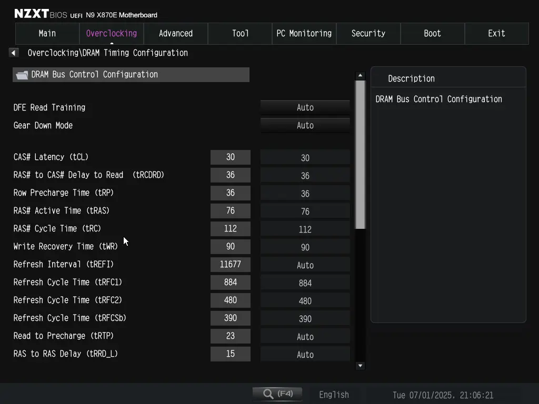Image resolution: width=539 pixels, height=404 pixels.
Task: Open the RAS to RAS Delay tRRD_L Auto dropdown
Action: click(x=305, y=354)
